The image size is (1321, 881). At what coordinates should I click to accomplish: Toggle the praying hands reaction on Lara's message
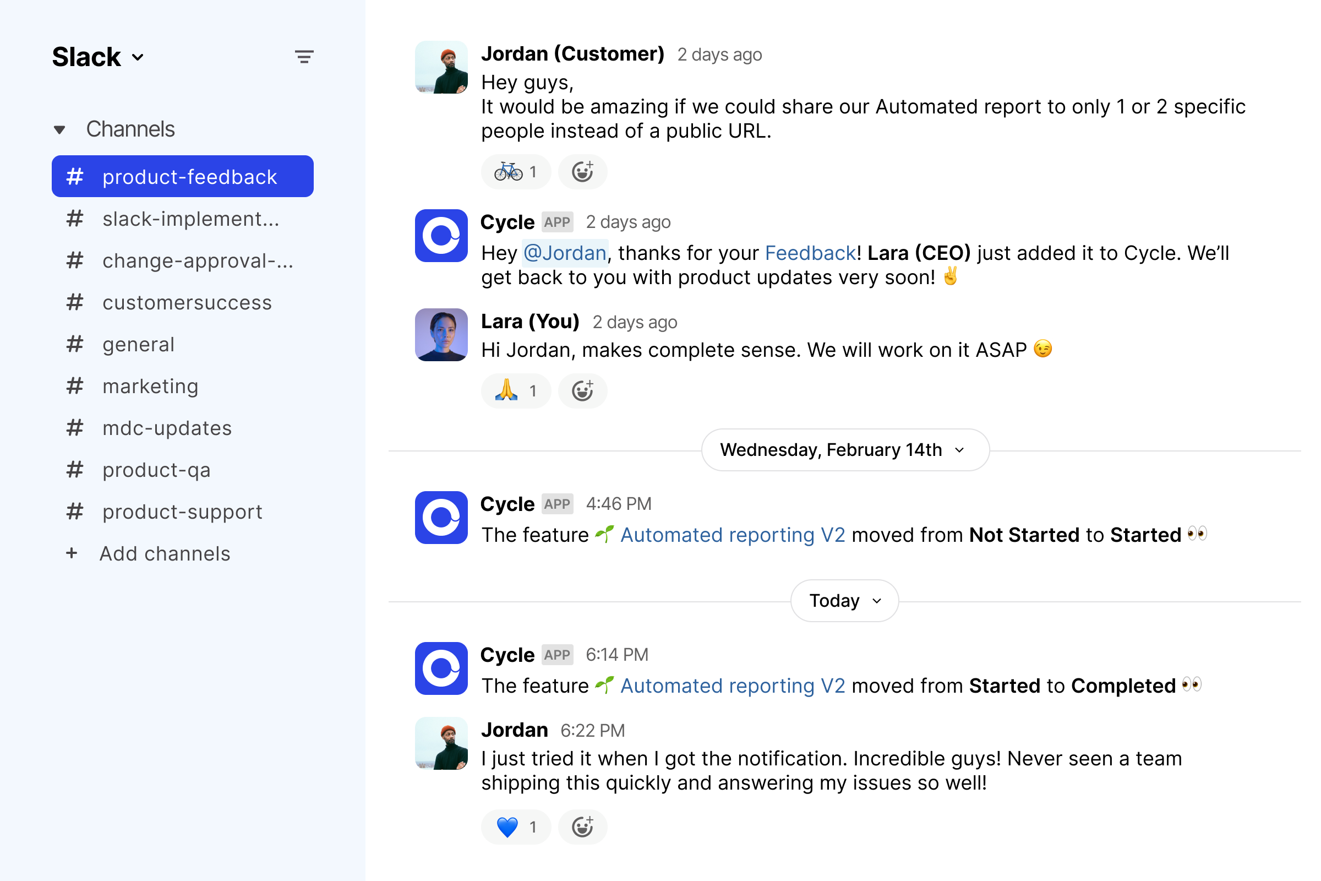516,390
